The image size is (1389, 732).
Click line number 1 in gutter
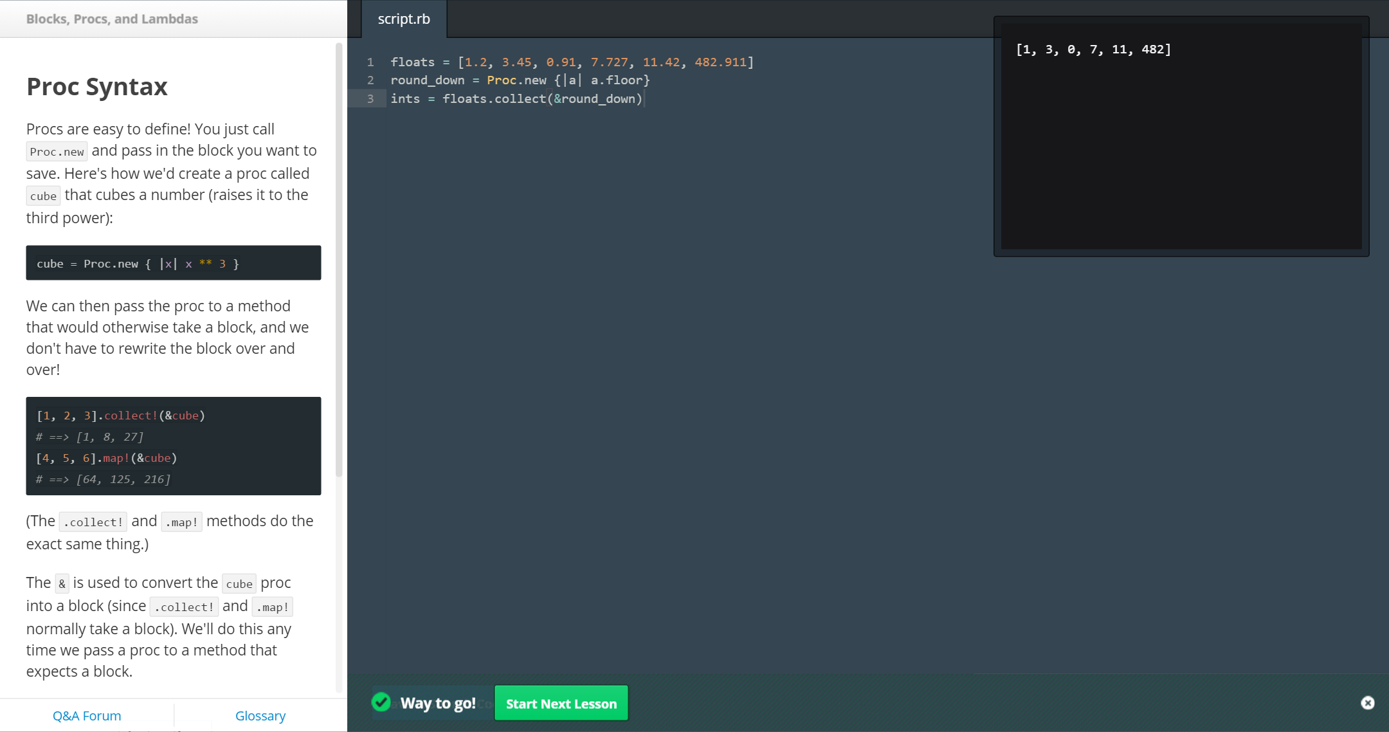[370, 62]
